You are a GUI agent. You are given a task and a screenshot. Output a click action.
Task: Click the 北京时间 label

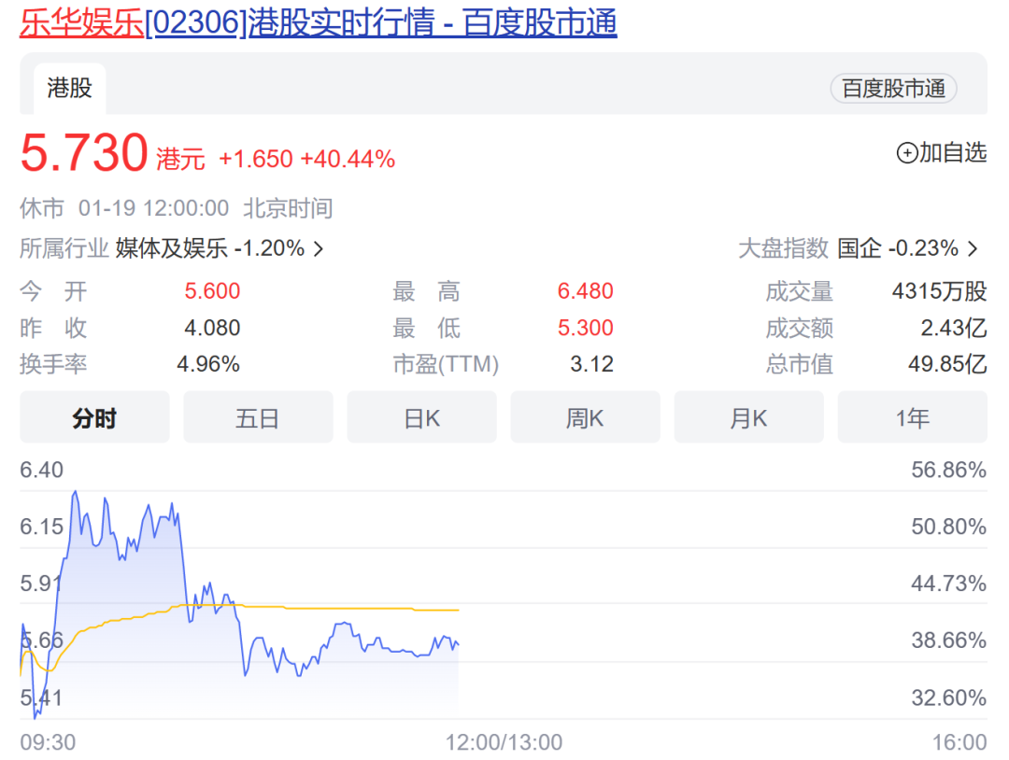pos(288,208)
